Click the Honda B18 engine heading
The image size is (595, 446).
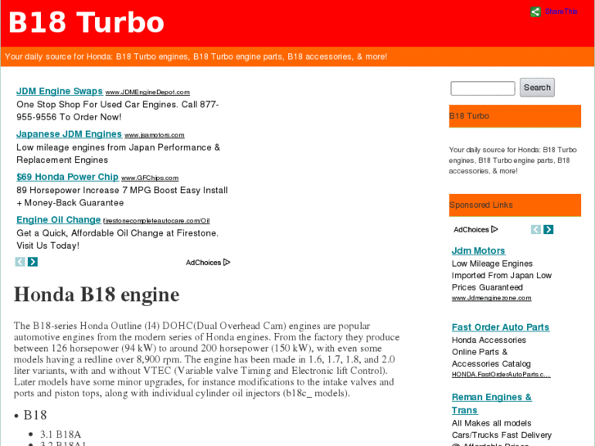(97, 295)
